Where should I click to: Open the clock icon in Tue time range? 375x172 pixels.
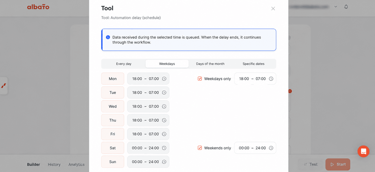point(164,93)
